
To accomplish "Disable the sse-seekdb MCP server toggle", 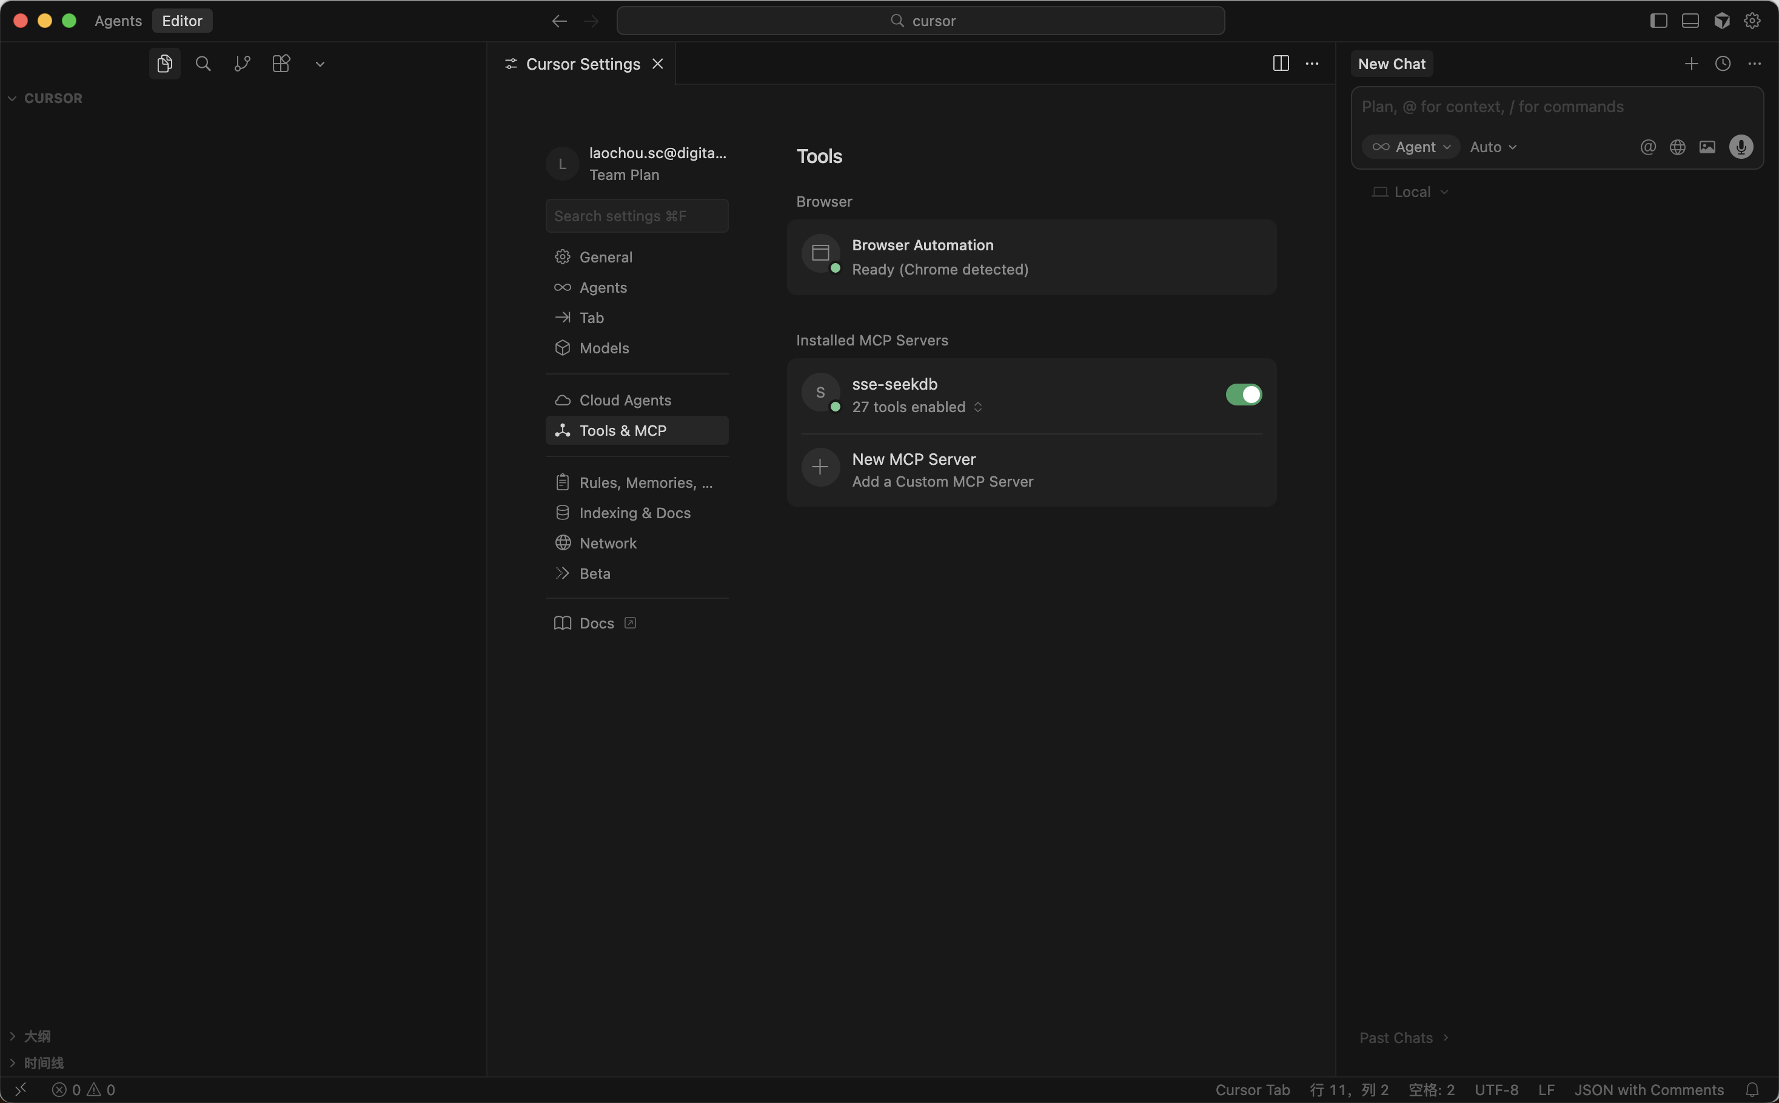I will coord(1244,395).
